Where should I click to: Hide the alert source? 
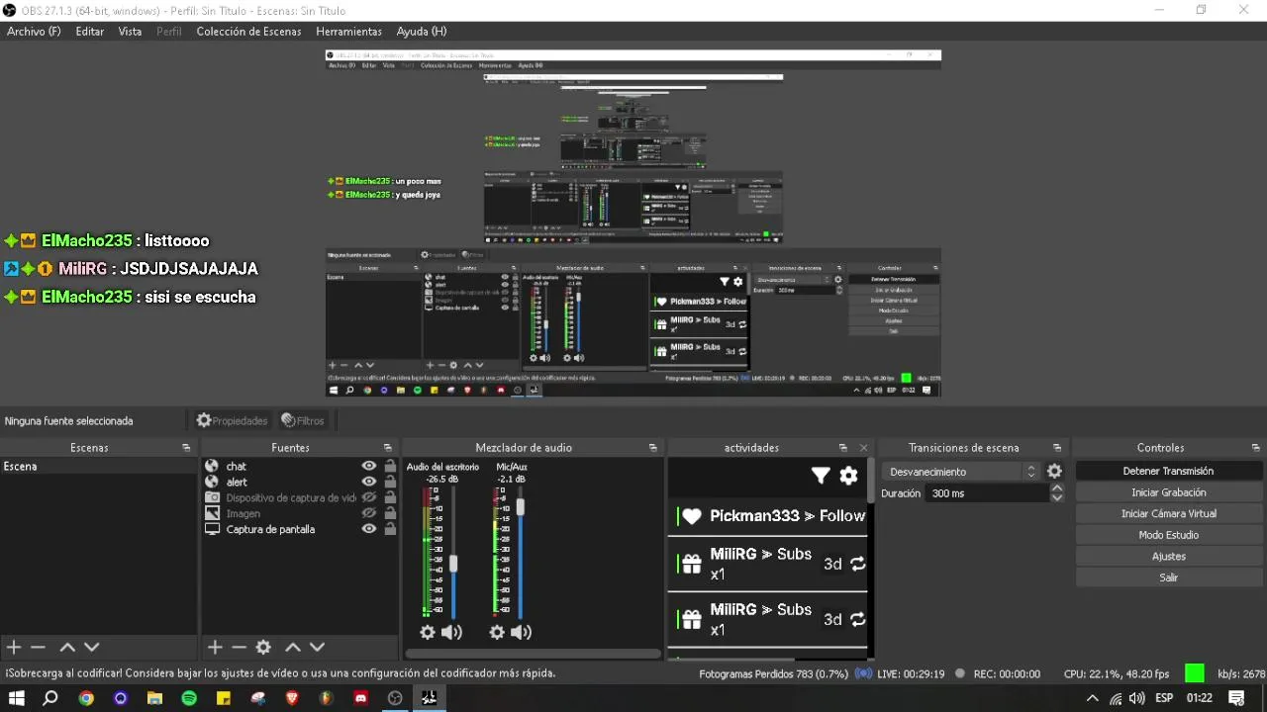click(369, 482)
